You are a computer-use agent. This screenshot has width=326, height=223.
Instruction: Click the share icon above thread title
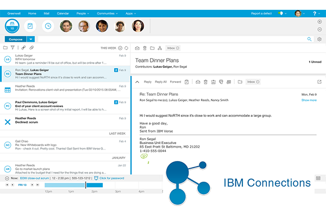(x=160, y=48)
